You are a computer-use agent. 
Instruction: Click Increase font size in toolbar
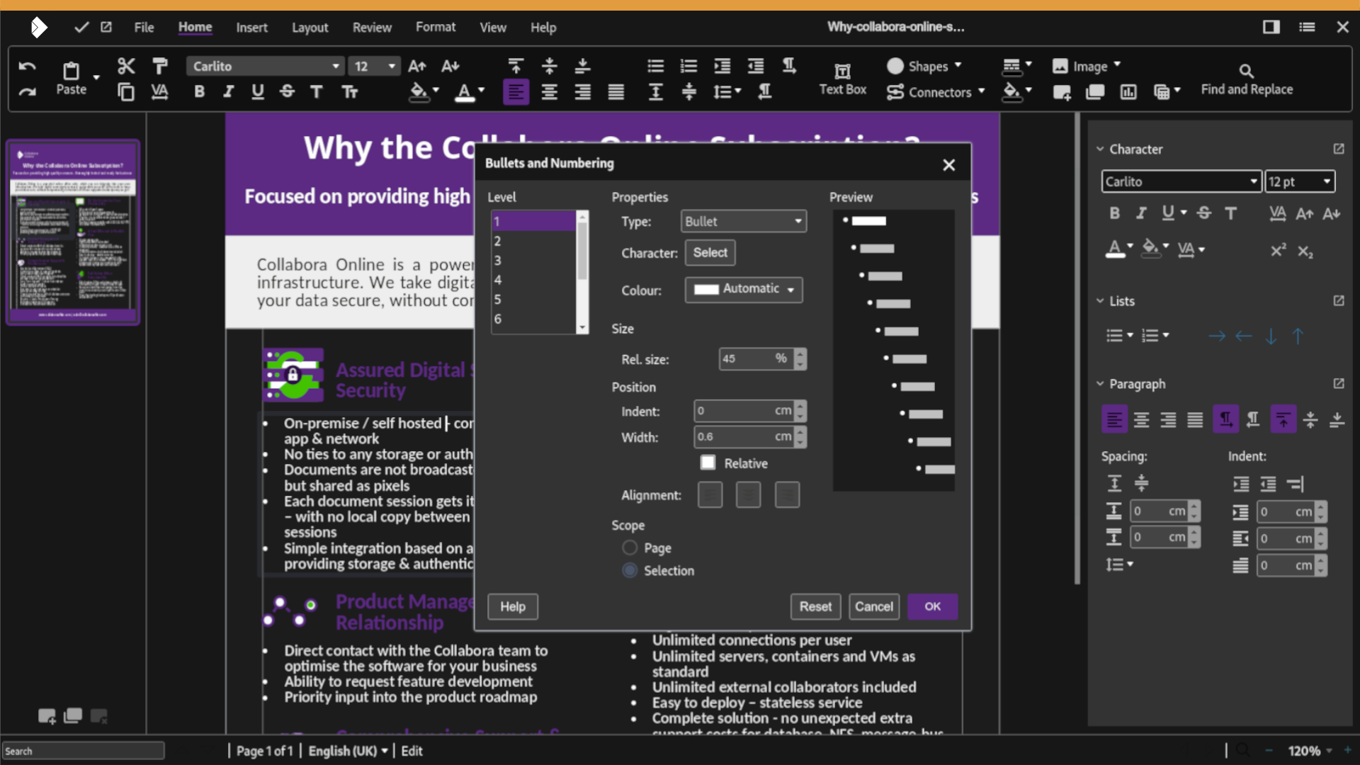pyautogui.click(x=417, y=66)
